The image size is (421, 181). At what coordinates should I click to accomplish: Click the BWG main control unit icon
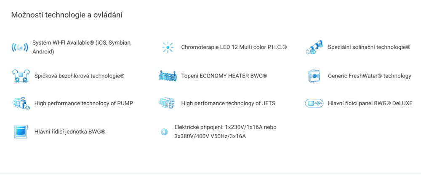coord(21,132)
